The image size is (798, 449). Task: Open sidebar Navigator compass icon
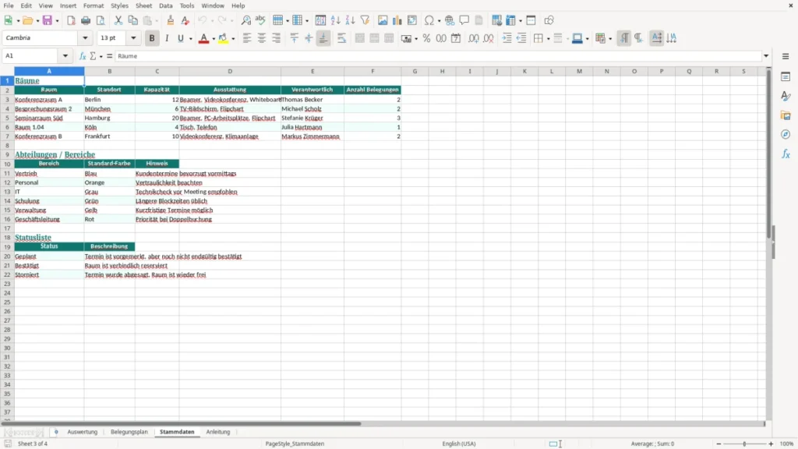pyautogui.click(x=786, y=134)
